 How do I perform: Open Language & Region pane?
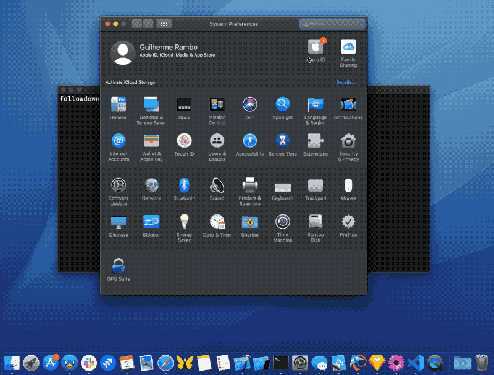click(x=316, y=104)
